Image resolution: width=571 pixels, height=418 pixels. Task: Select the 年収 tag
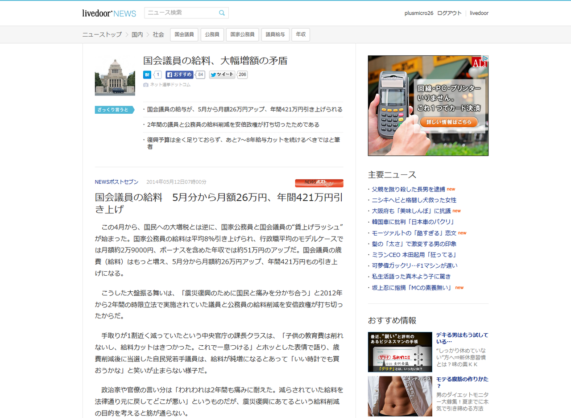point(301,35)
